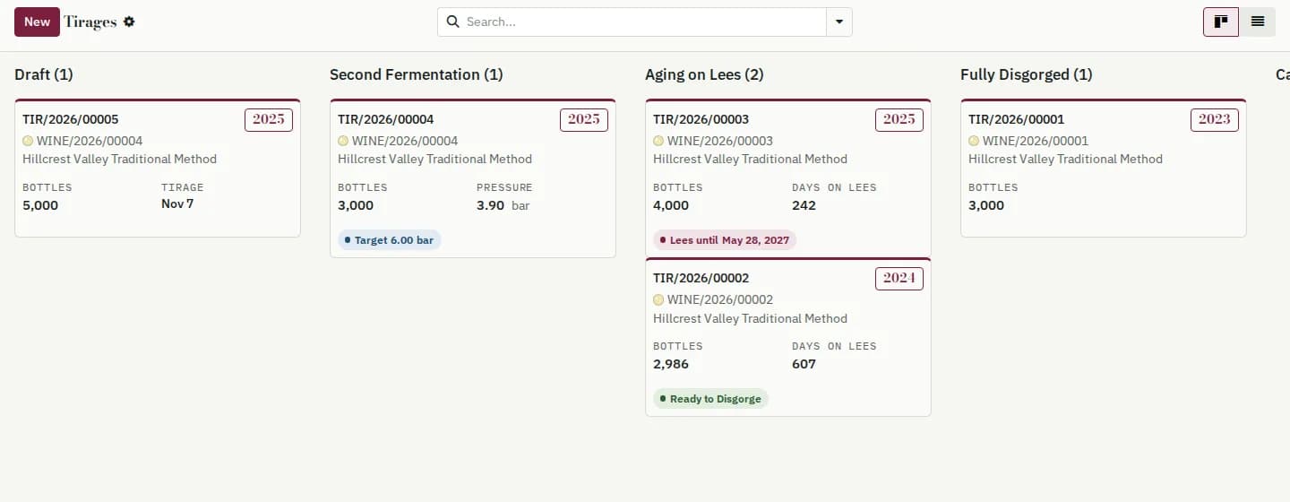Click the 2023 vintage badge
Image resolution: width=1290 pixels, height=502 pixels.
pos(1214,119)
